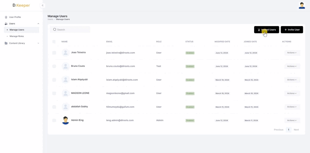The width and height of the screenshot is (310, 153).
Task: Click March 11, 2024 joined date
Action: tap(251, 121)
